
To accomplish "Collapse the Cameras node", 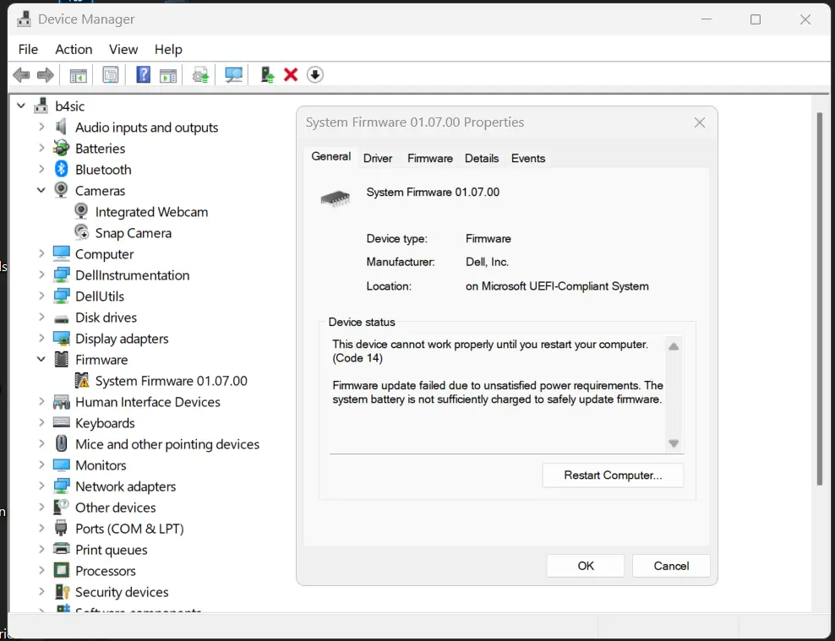I will [41, 190].
